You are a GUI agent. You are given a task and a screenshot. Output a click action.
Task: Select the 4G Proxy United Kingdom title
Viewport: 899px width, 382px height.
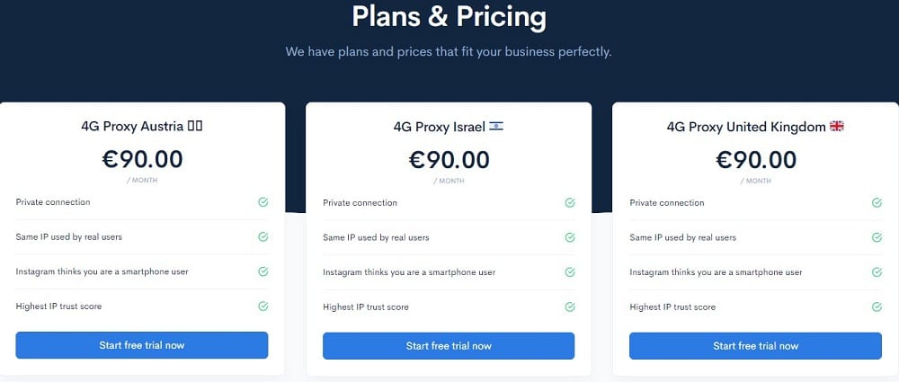tap(746, 127)
